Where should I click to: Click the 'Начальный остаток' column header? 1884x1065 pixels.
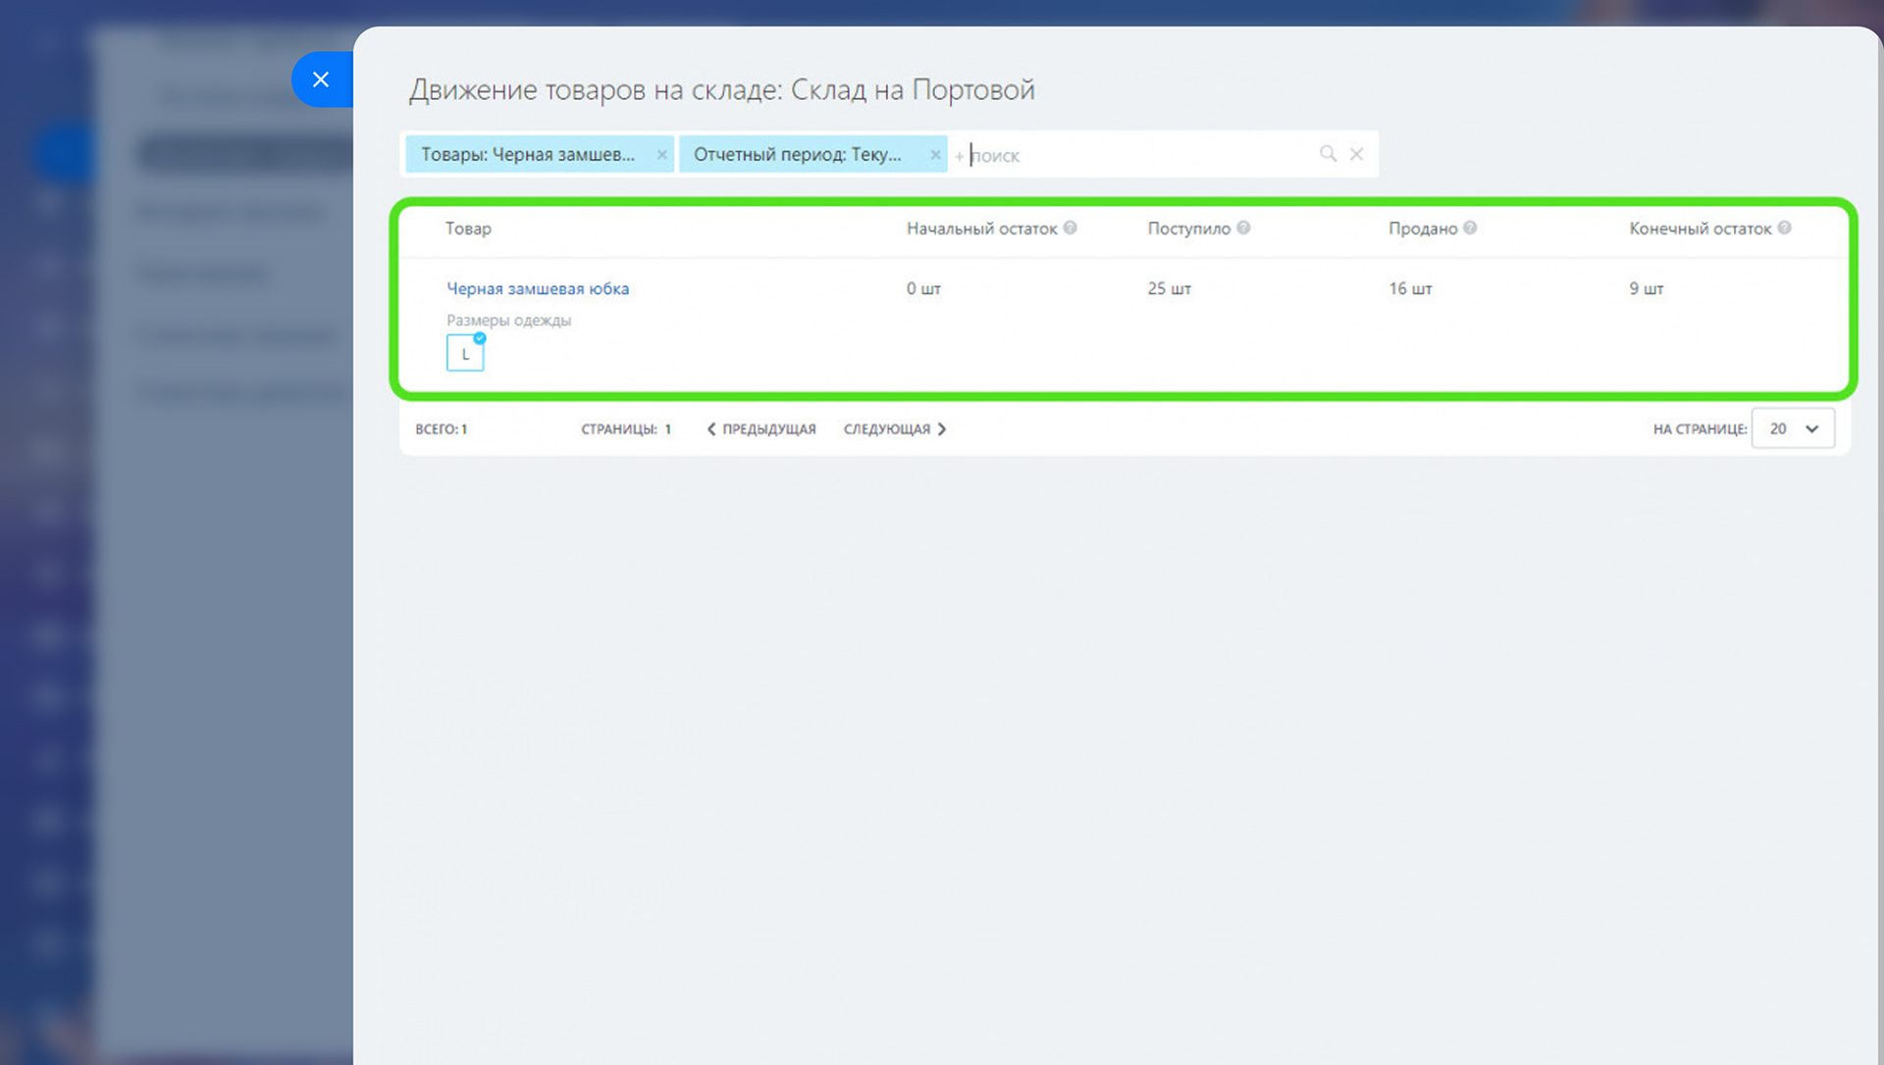tap(981, 228)
